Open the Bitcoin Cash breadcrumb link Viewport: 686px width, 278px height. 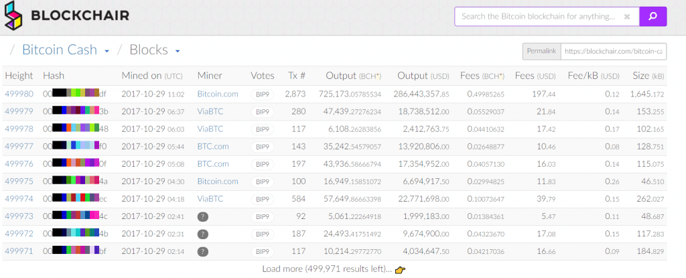coord(60,50)
